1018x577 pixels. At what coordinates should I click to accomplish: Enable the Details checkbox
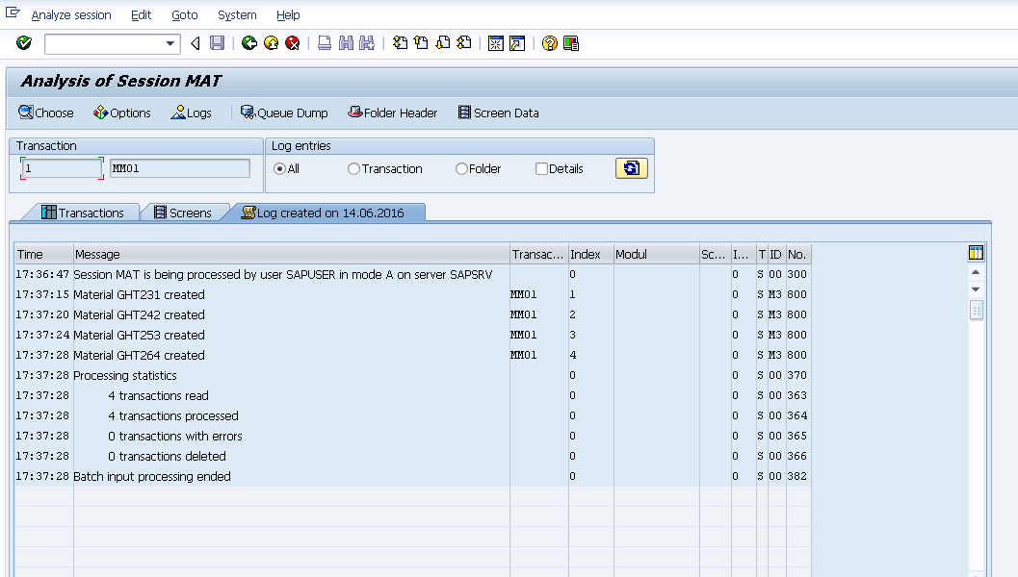pyautogui.click(x=540, y=168)
